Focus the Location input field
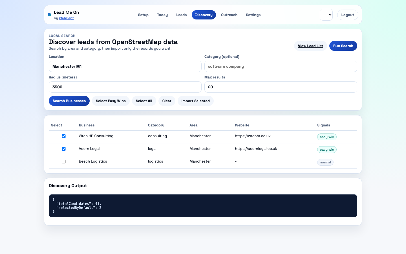The height and width of the screenshot is (254, 406). [x=125, y=67]
